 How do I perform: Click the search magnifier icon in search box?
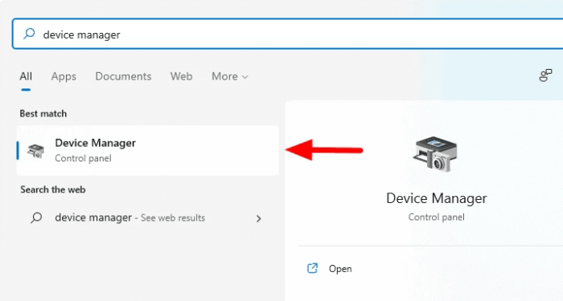29,34
